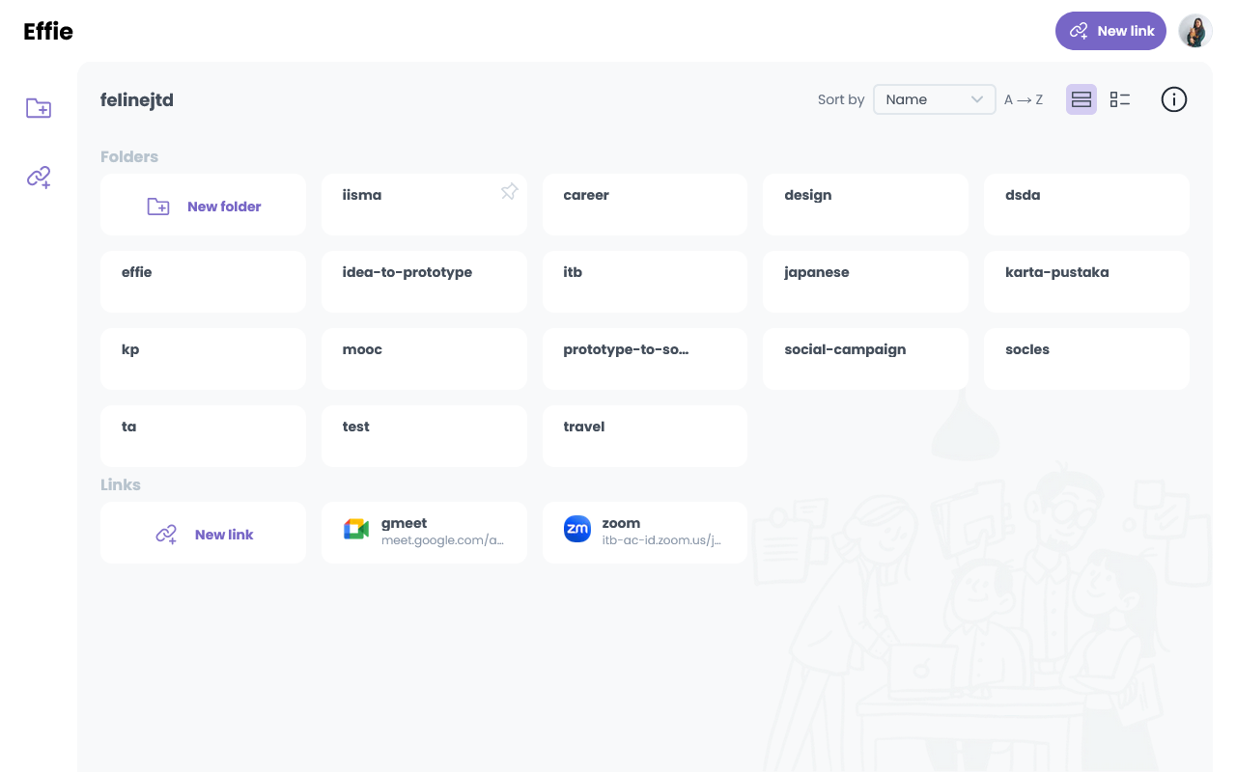Open the karta-pustaka folder
The image size is (1236, 772).
[x=1086, y=282]
